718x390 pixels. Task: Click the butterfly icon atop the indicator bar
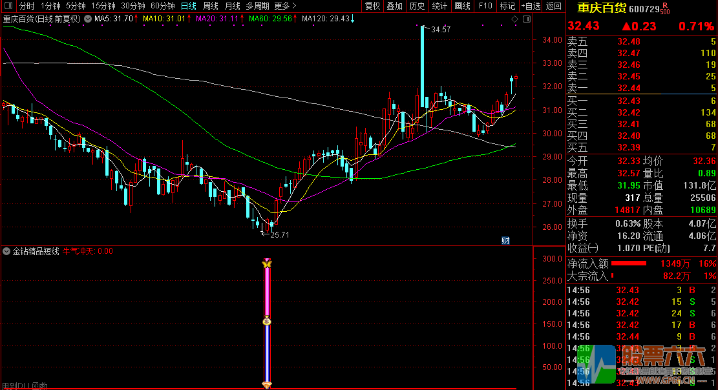pyautogui.click(x=266, y=263)
